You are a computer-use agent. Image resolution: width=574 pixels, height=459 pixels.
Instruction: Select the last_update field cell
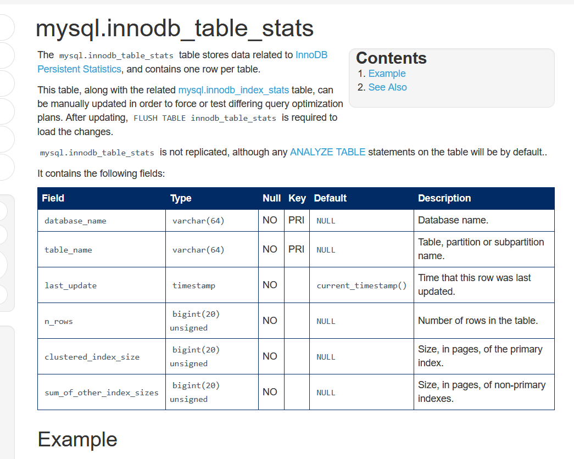tap(71, 286)
